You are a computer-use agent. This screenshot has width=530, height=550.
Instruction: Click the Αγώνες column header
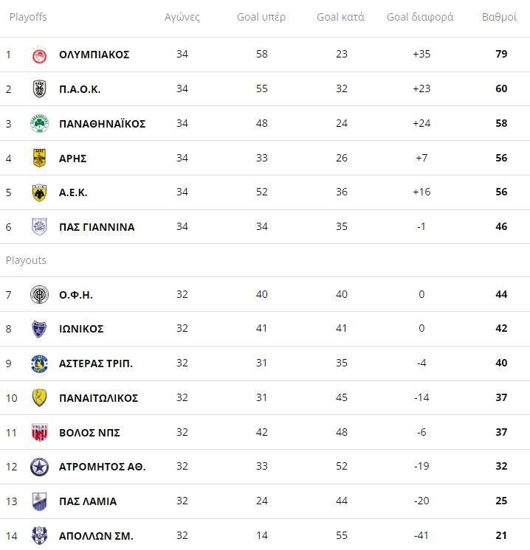coord(182,17)
